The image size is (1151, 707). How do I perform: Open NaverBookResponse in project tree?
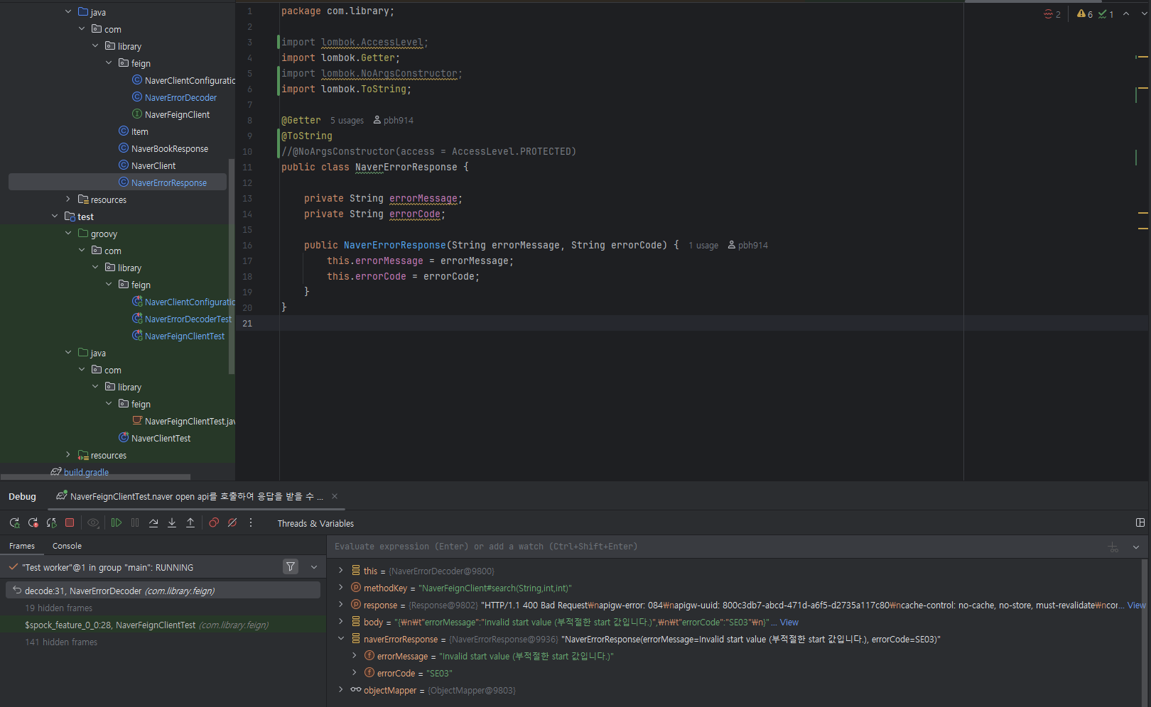pos(169,148)
